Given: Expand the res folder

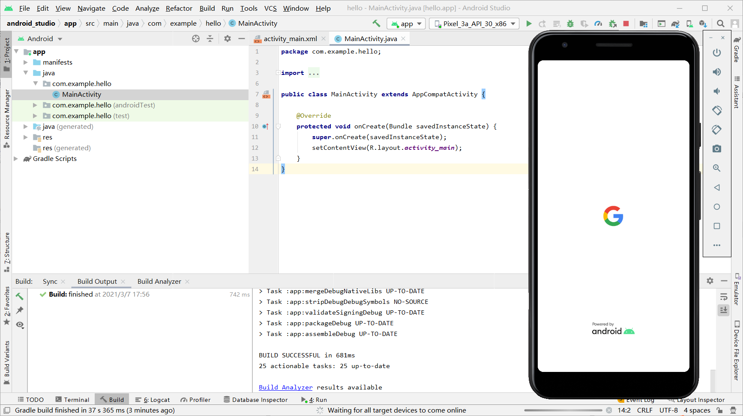Looking at the screenshot, I should point(26,137).
